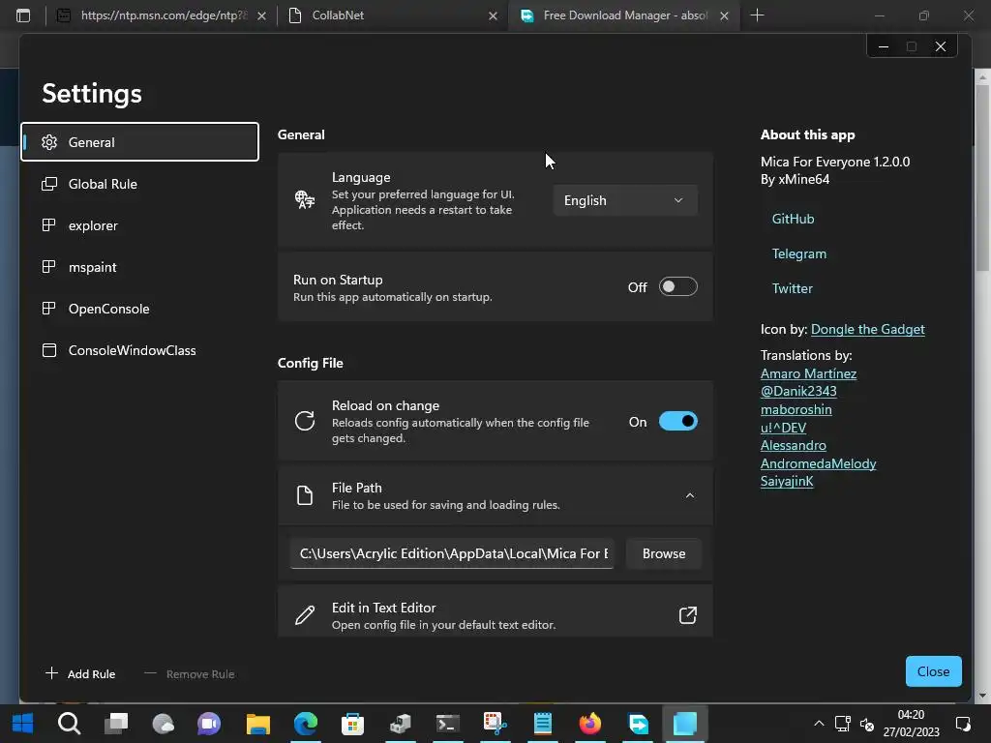Open Microsoft Store from taskbar
This screenshot has width=991, height=743.
point(352,724)
